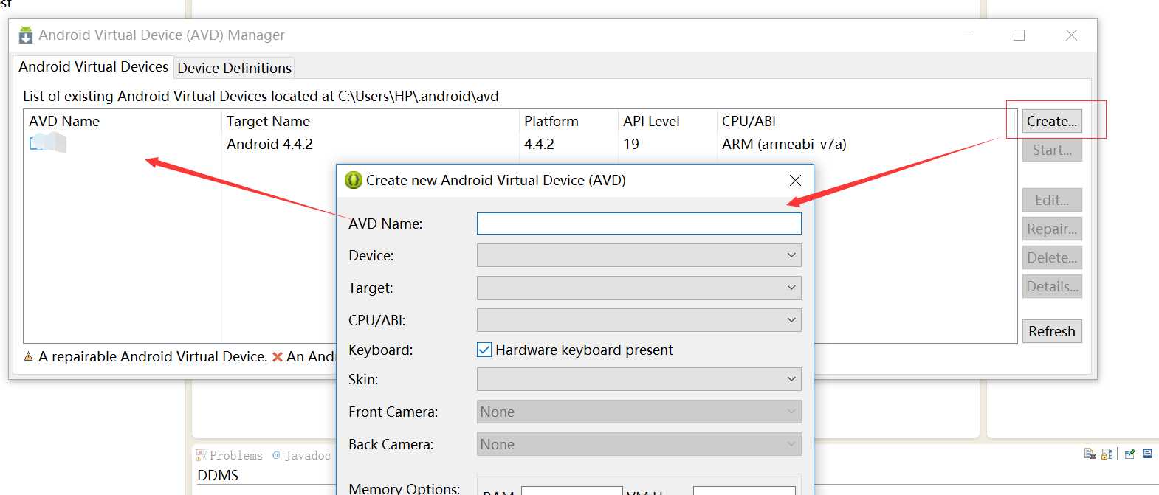Select the blurred AVD entry icon in list
The height and width of the screenshot is (495, 1159).
pyautogui.click(x=48, y=143)
